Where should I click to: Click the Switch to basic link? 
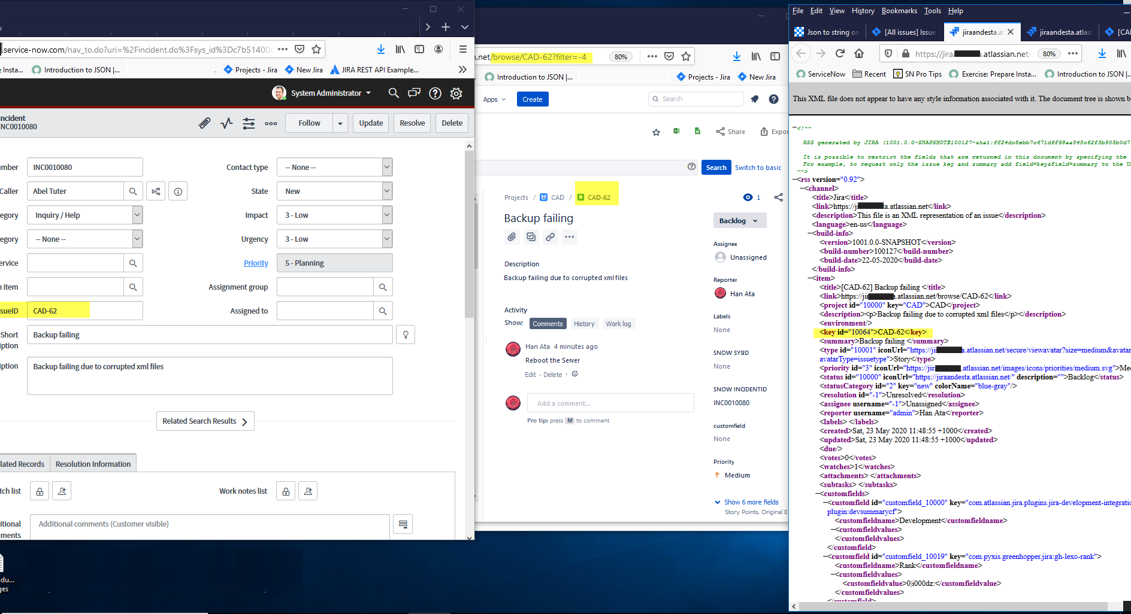pyautogui.click(x=758, y=168)
